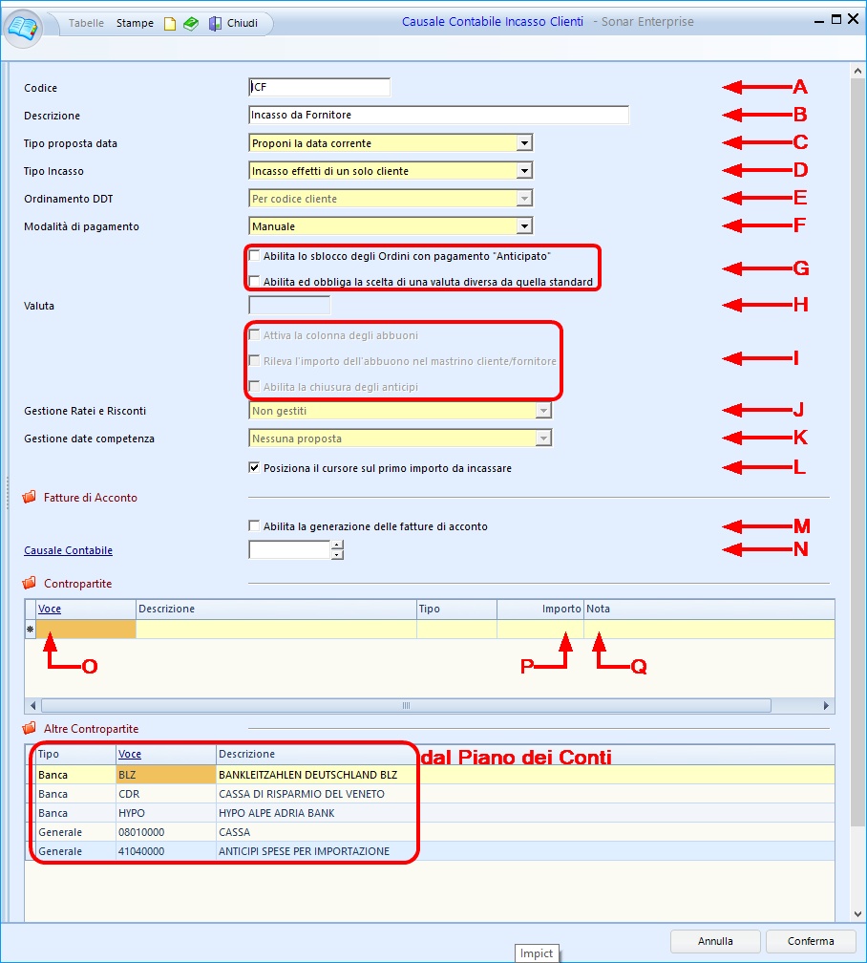867x963 pixels.
Task: Click the Chiudi door icon
Action: [216, 23]
